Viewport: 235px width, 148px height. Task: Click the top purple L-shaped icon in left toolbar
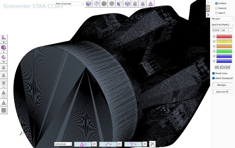[x=4, y=38]
